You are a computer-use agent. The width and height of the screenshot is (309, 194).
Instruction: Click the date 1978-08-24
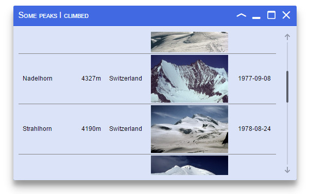point(254,129)
